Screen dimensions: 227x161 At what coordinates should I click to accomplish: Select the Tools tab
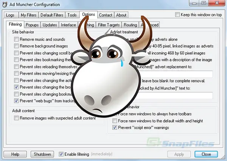[x=72, y=15]
